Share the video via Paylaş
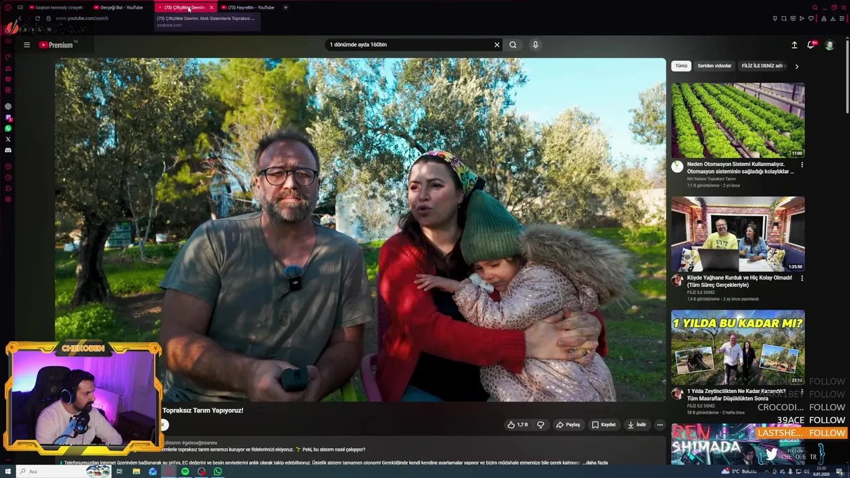Viewport: 850px width, 478px height. tap(568, 425)
